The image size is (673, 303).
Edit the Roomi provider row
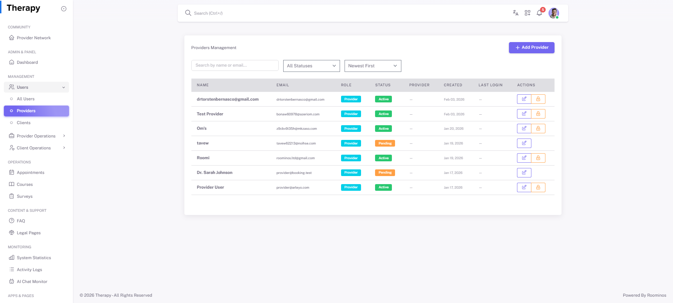pyautogui.click(x=524, y=158)
